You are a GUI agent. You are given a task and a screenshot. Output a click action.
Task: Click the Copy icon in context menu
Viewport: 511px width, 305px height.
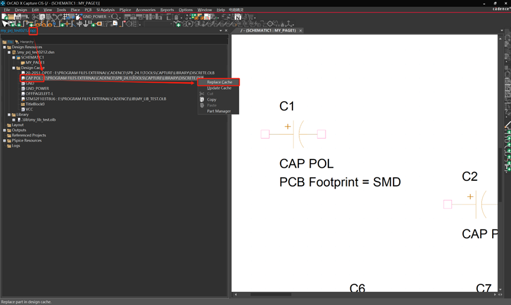(201, 99)
